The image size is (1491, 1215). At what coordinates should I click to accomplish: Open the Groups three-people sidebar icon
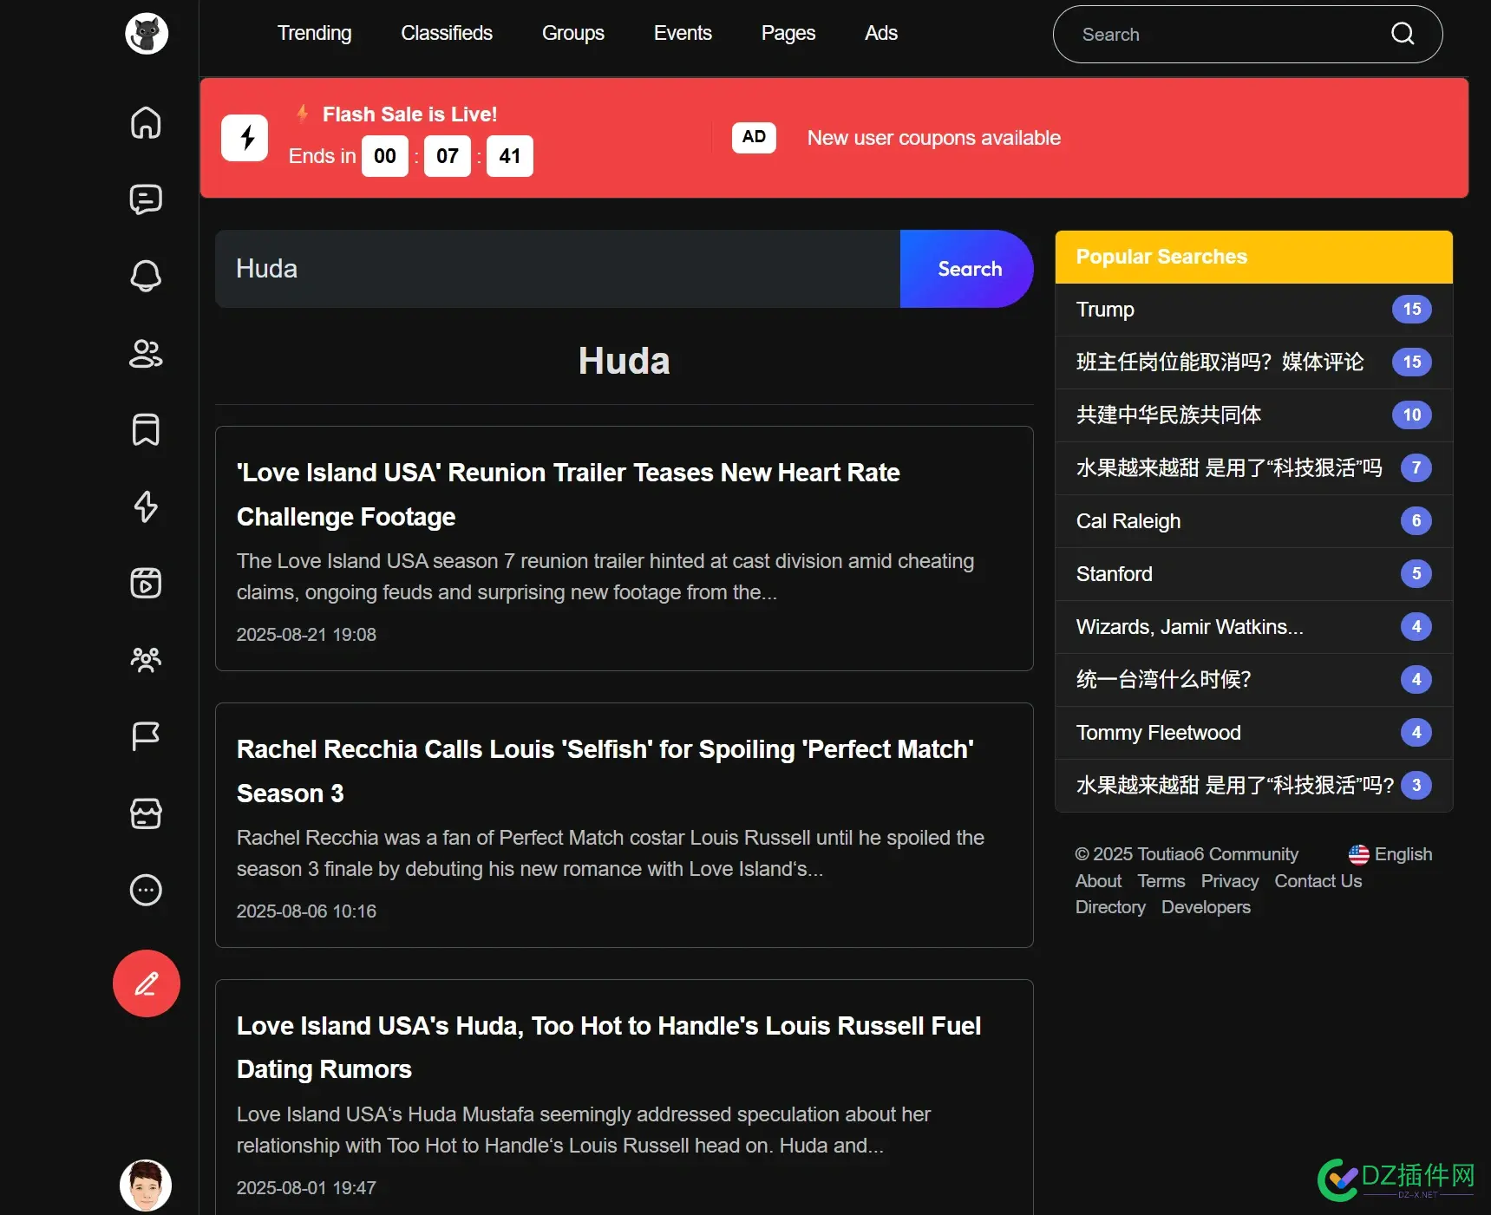146,660
